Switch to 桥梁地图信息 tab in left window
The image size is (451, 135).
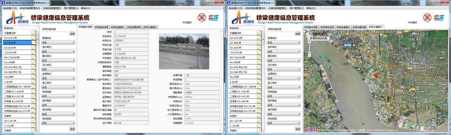(134, 27)
